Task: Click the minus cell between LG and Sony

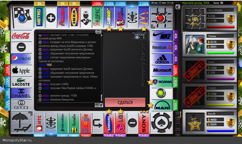Action: pos(132,123)
